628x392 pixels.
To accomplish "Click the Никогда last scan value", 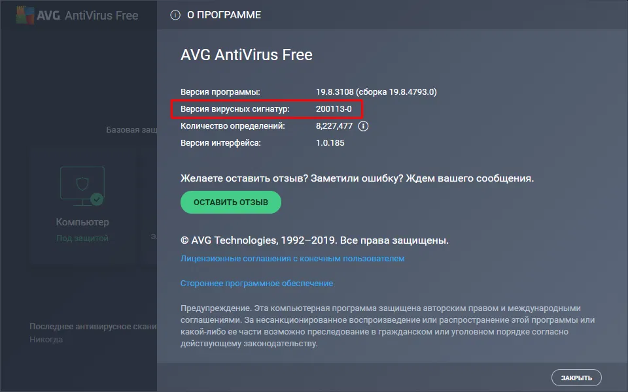I will tap(46, 340).
